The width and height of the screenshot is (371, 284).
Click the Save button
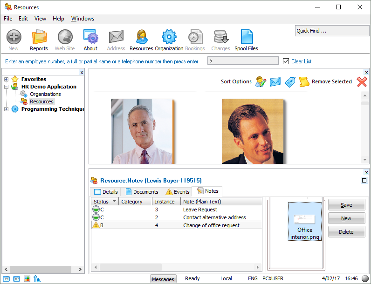pos(346,205)
